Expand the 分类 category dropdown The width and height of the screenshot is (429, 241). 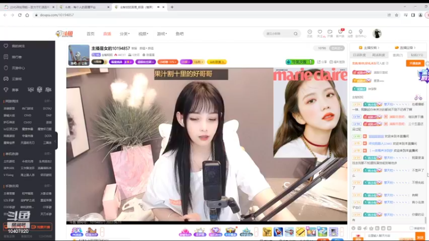coord(124,34)
